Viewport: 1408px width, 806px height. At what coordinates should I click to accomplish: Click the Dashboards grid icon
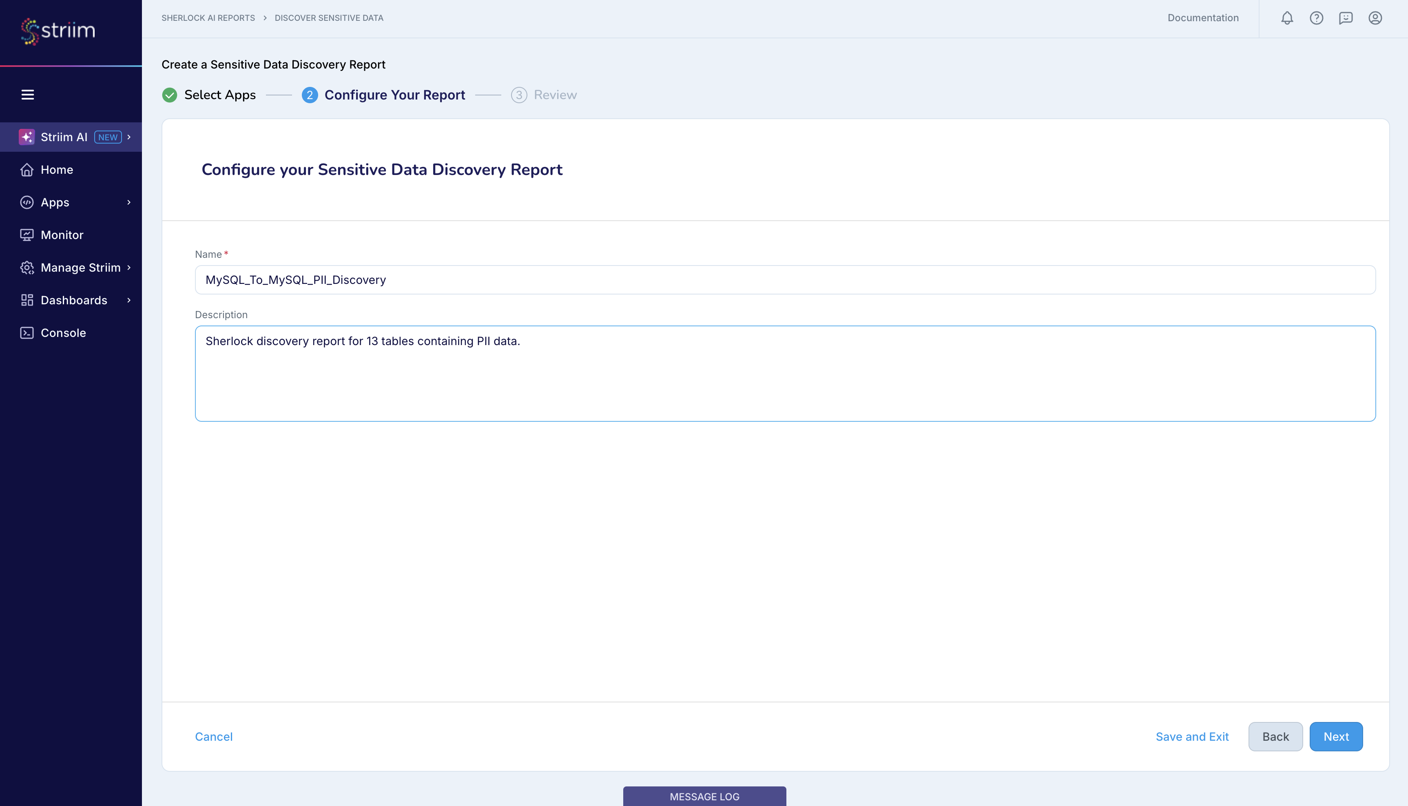28,300
